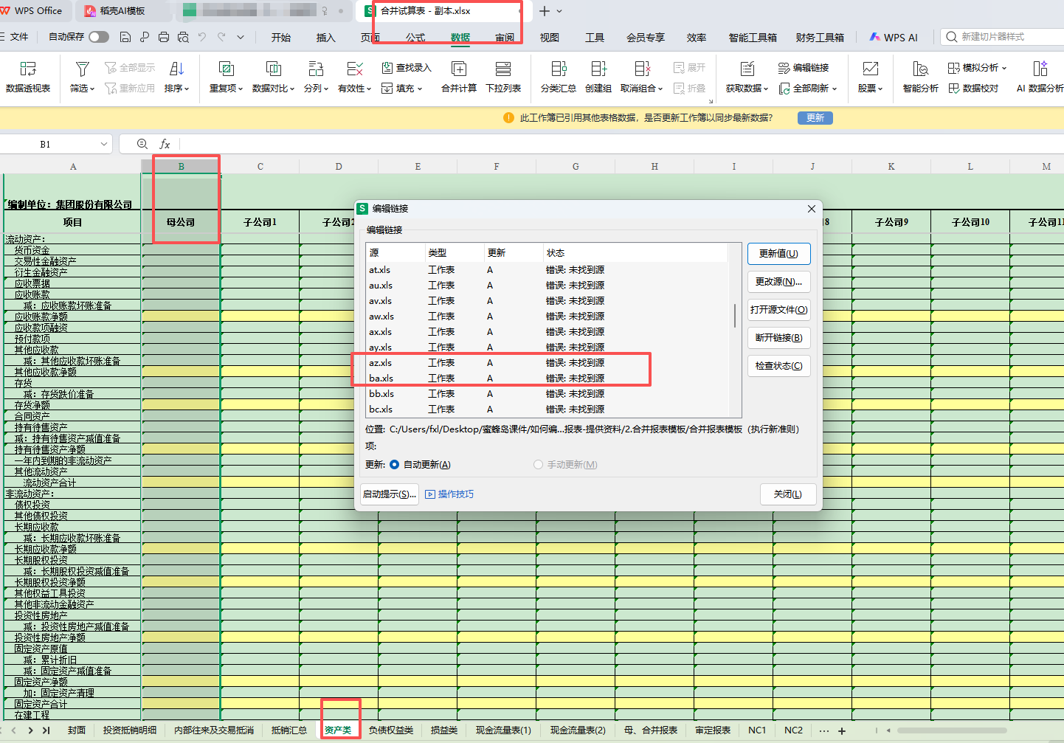Switch to the 视图 (View) ribbon tab
The image size is (1064, 743).
click(x=549, y=38)
